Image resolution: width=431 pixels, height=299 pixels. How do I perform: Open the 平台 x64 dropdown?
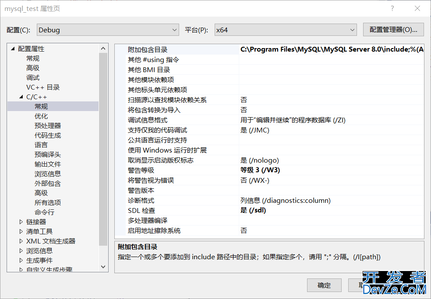pyautogui.click(x=286, y=30)
